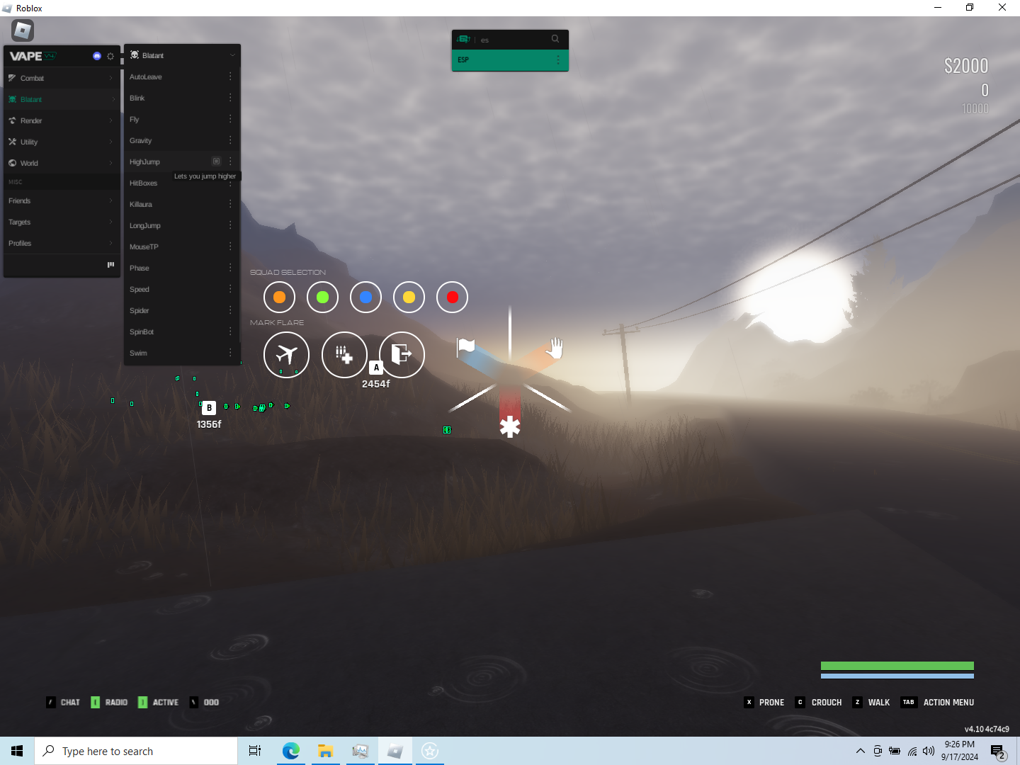The width and height of the screenshot is (1020, 765).
Task: Collapse the Blatant panel chevron
Action: click(232, 55)
